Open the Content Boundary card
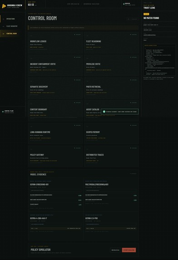178x260 pixels. pos(55,111)
